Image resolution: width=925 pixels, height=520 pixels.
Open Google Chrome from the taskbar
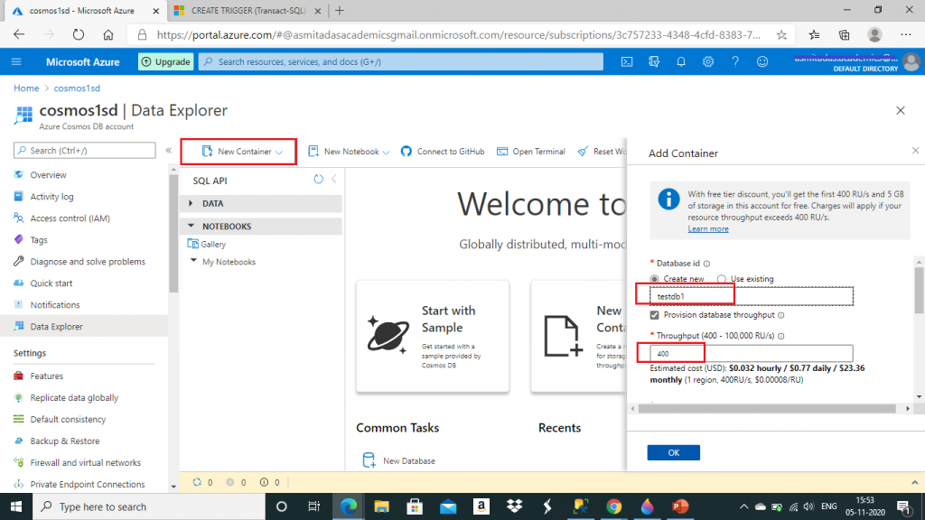coord(614,506)
